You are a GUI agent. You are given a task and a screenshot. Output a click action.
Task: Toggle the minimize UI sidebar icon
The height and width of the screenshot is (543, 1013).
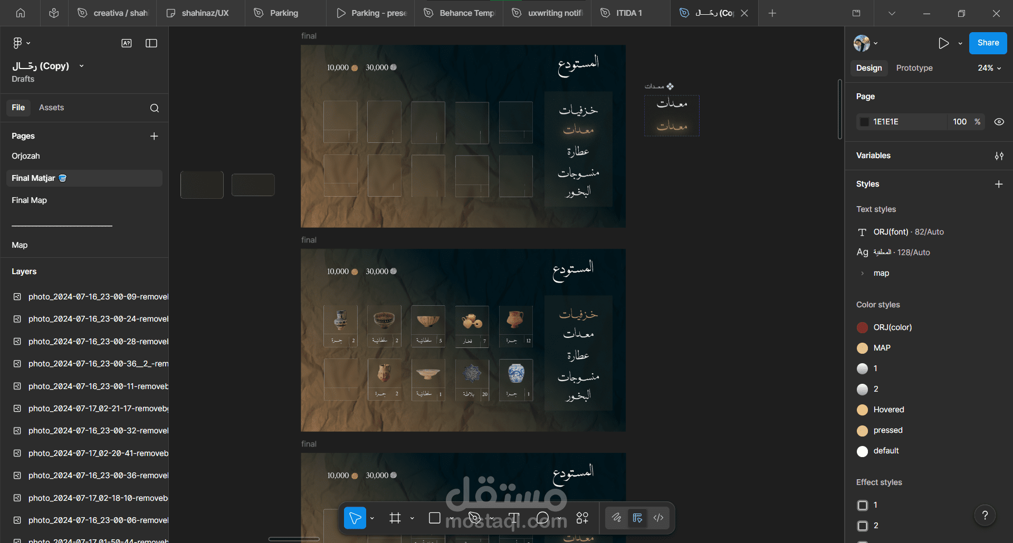point(151,43)
